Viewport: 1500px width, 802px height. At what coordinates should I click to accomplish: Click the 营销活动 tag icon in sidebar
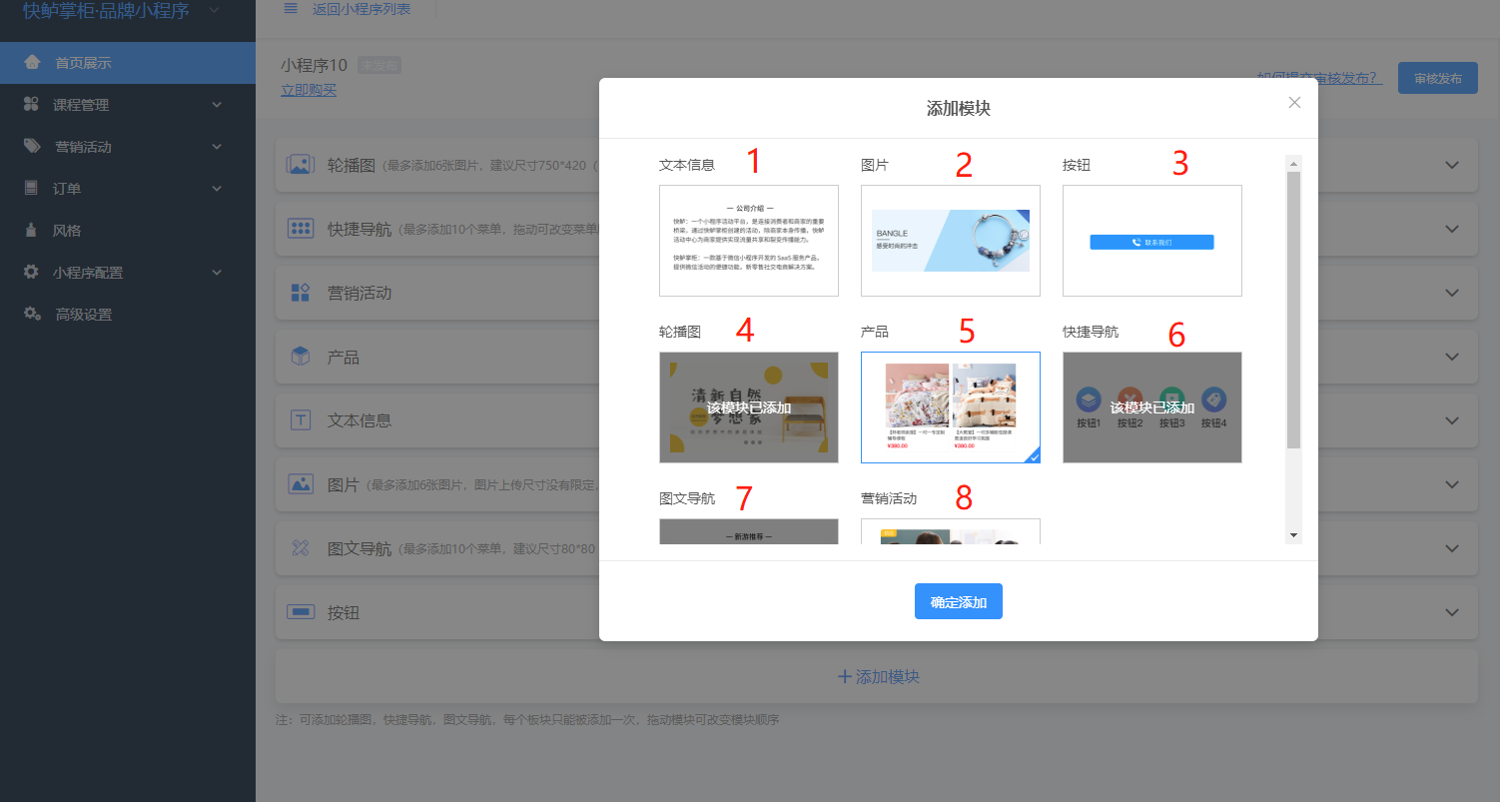32,147
